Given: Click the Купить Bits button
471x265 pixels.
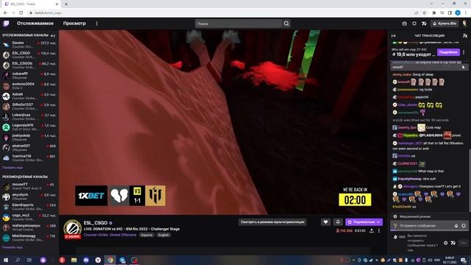Looking at the screenshot, I should (x=445, y=24).
